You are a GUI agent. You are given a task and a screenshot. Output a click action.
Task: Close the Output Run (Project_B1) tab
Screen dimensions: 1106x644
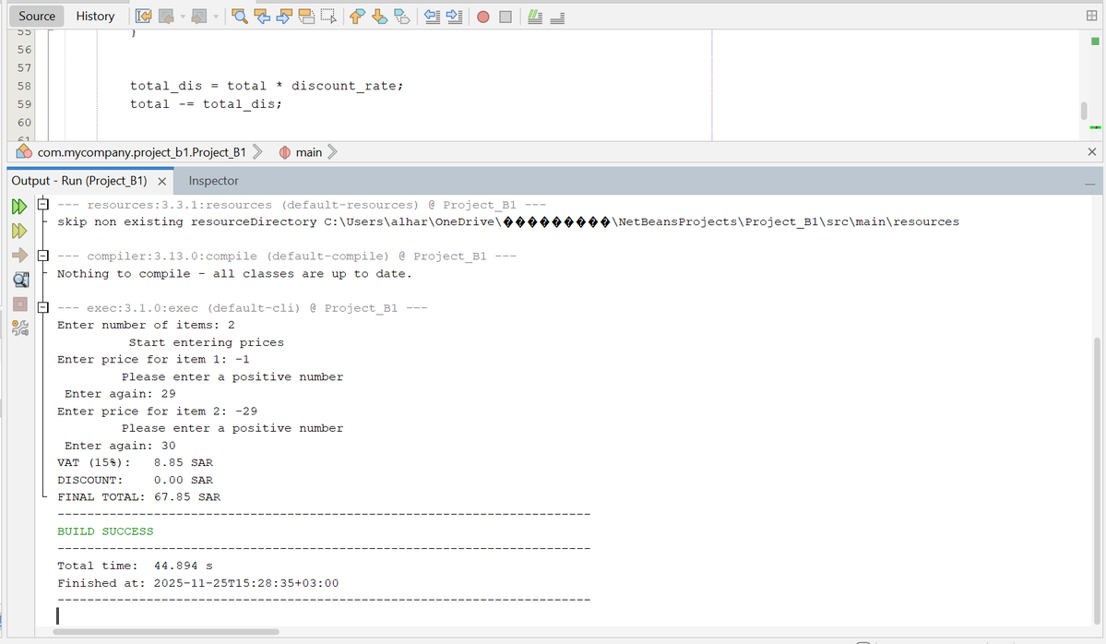(x=162, y=181)
